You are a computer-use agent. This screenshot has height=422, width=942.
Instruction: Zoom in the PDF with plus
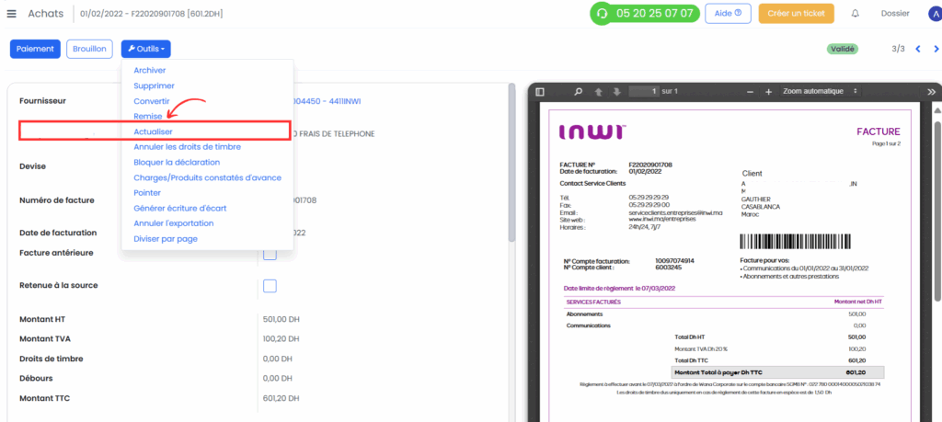click(x=768, y=92)
